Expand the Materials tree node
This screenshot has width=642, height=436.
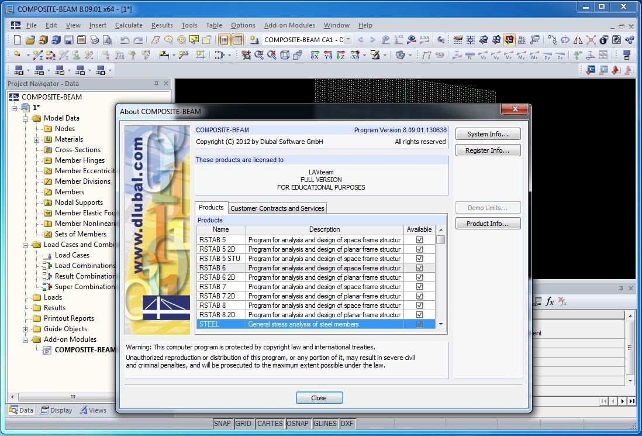(x=37, y=139)
